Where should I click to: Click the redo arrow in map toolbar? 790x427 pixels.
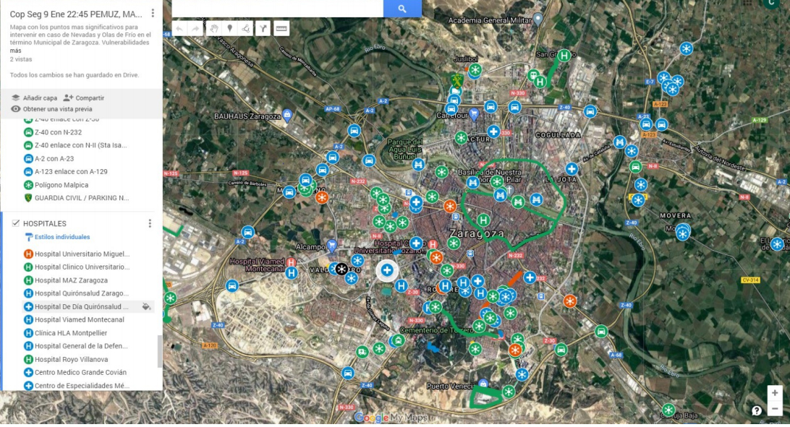pyautogui.click(x=195, y=29)
